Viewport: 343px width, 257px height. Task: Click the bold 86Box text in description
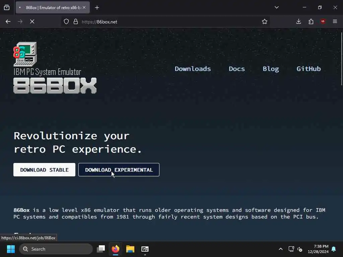tap(21, 210)
